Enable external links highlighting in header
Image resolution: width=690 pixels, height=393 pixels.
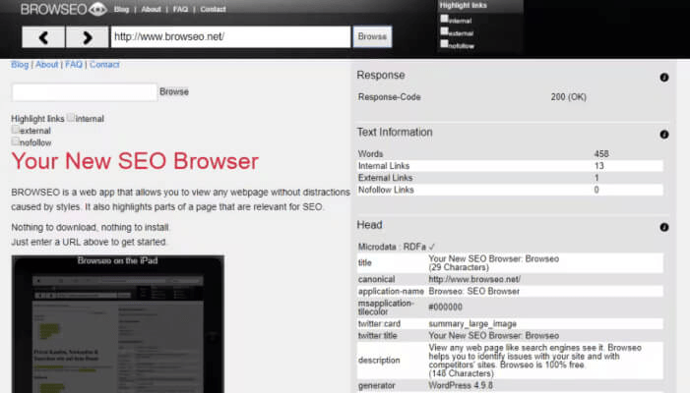pyautogui.click(x=444, y=31)
